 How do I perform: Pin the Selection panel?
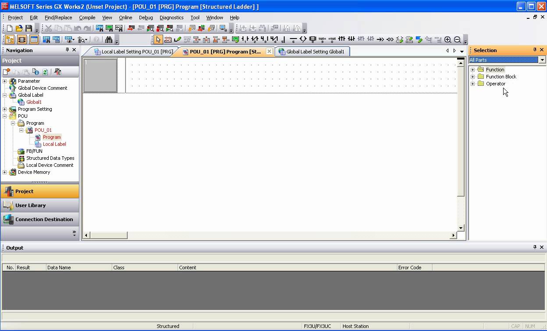[535, 50]
